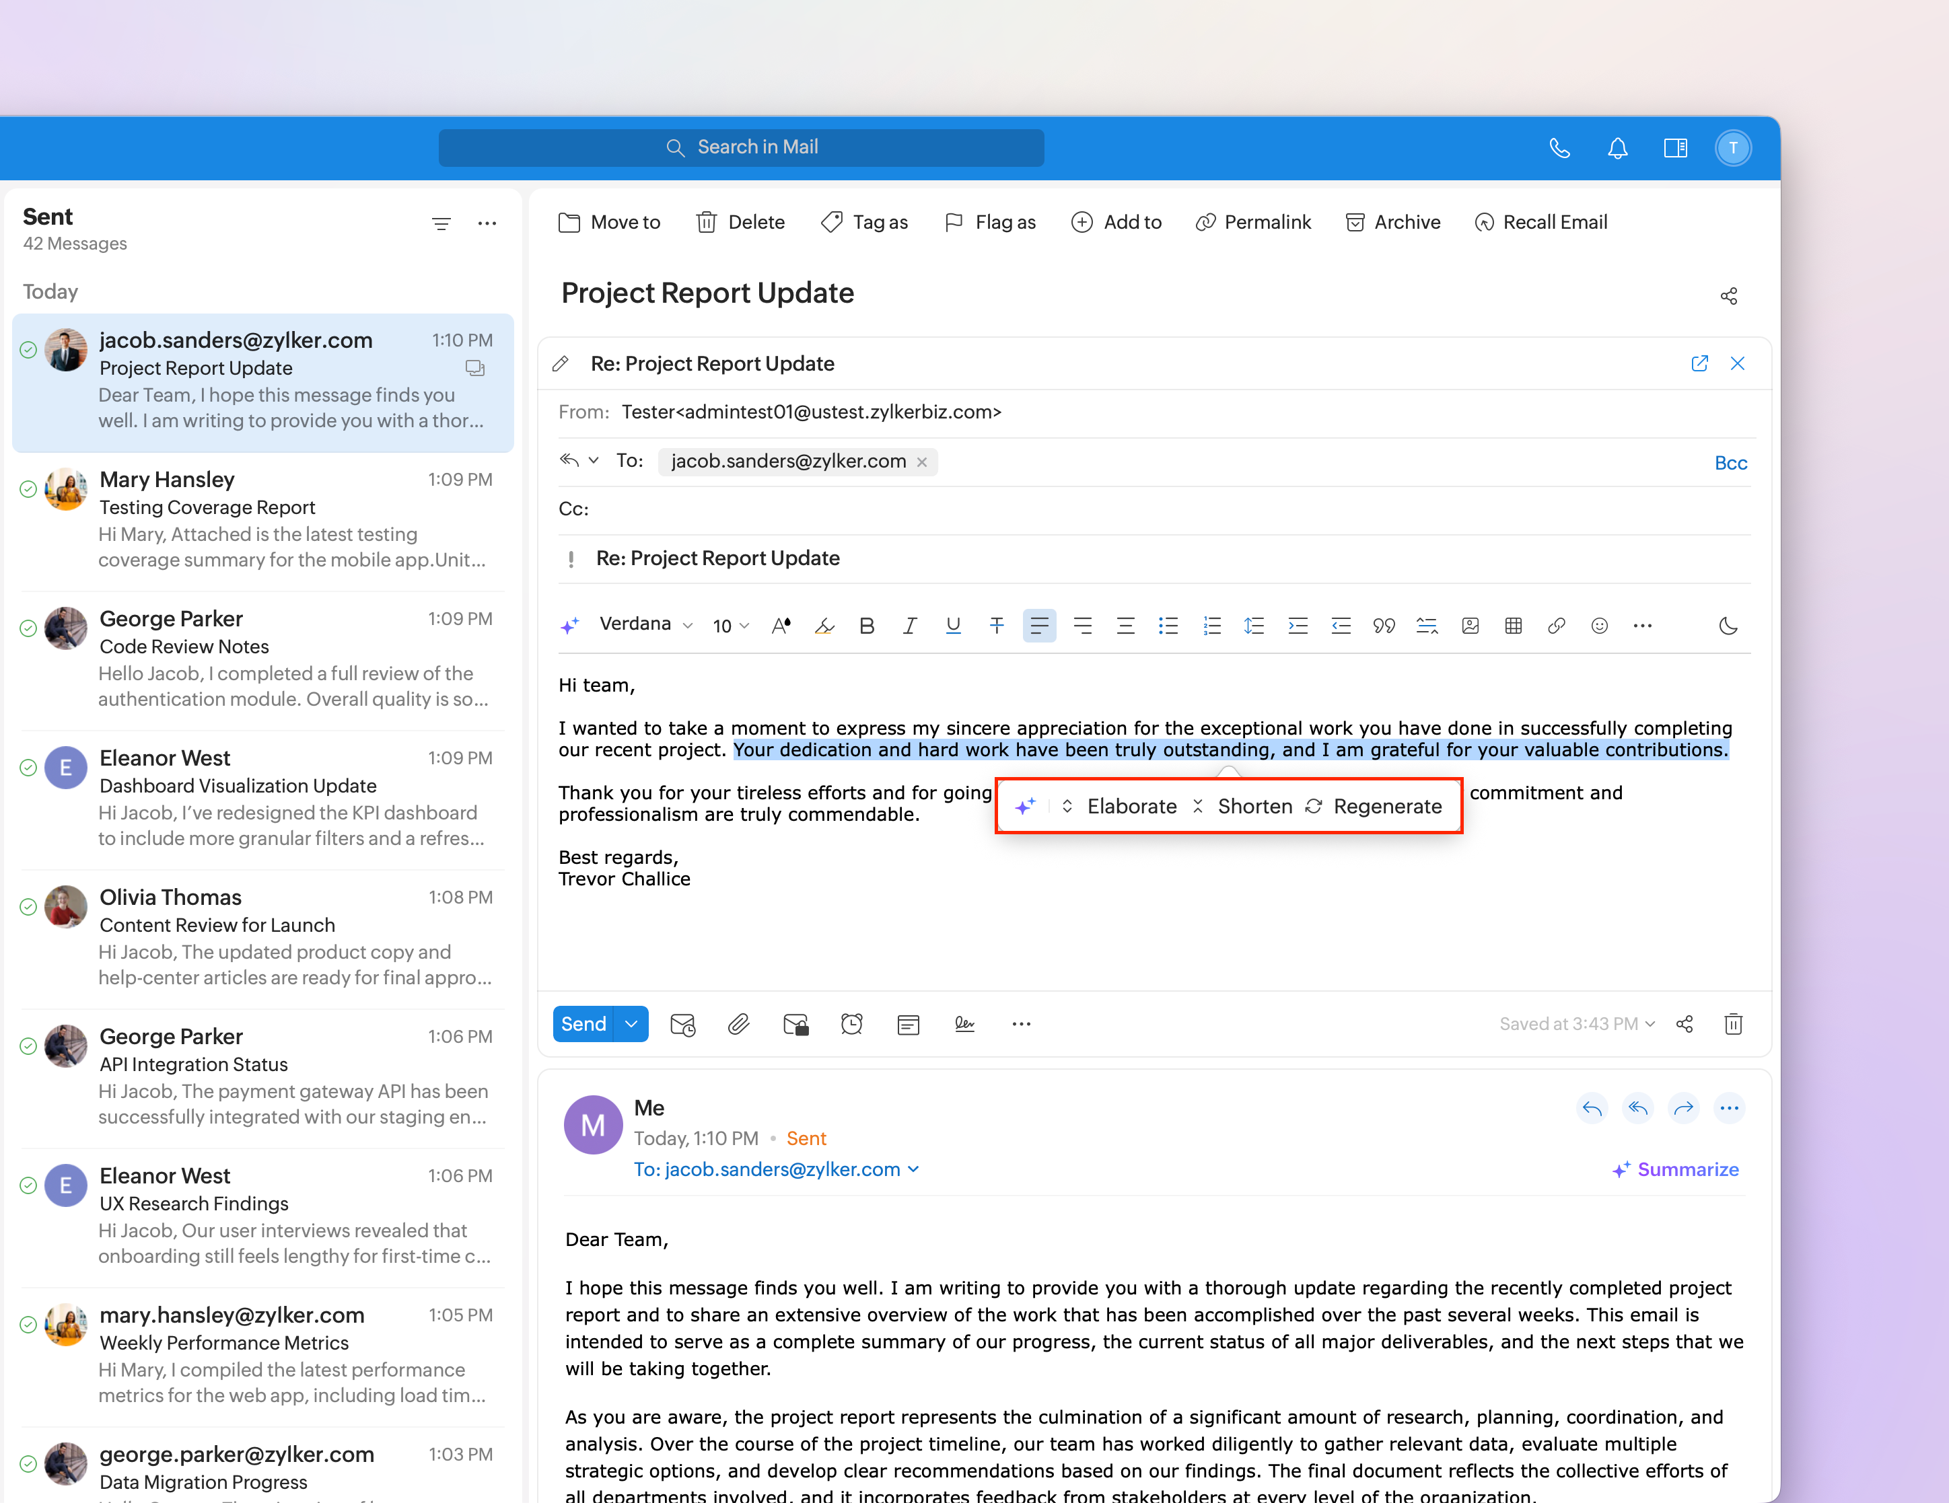Expand the Send options dropdown arrow
This screenshot has width=1949, height=1503.
[x=631, y=1024]
